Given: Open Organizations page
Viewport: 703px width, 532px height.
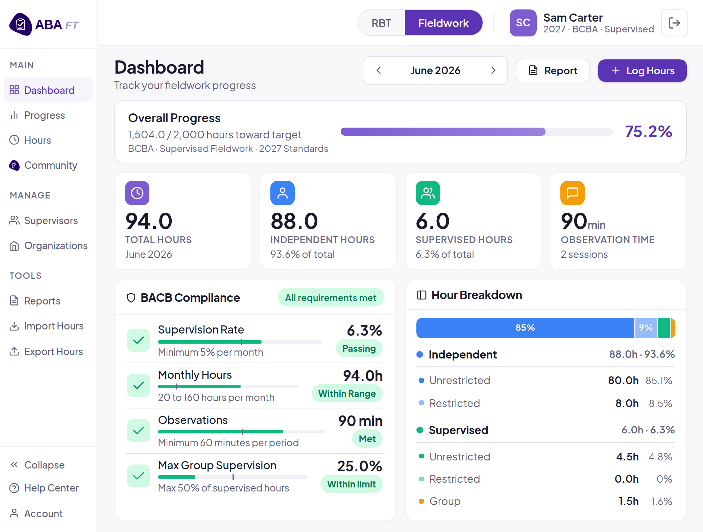Looking at the screenshot, I should [49, 245].
